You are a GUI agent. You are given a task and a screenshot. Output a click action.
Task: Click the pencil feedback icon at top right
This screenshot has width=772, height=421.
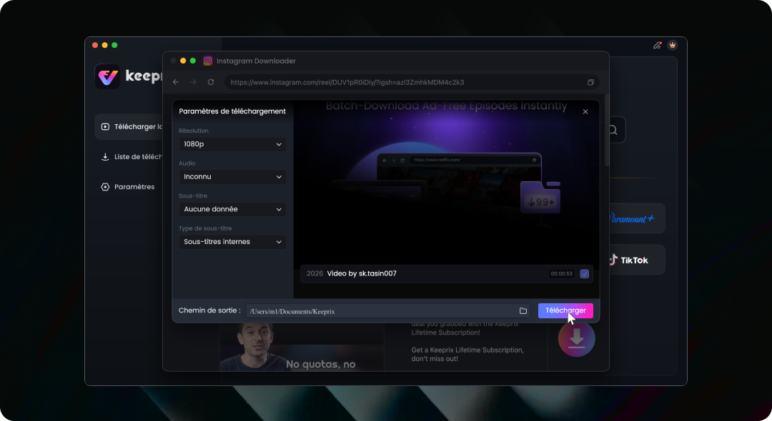point(658,45)
